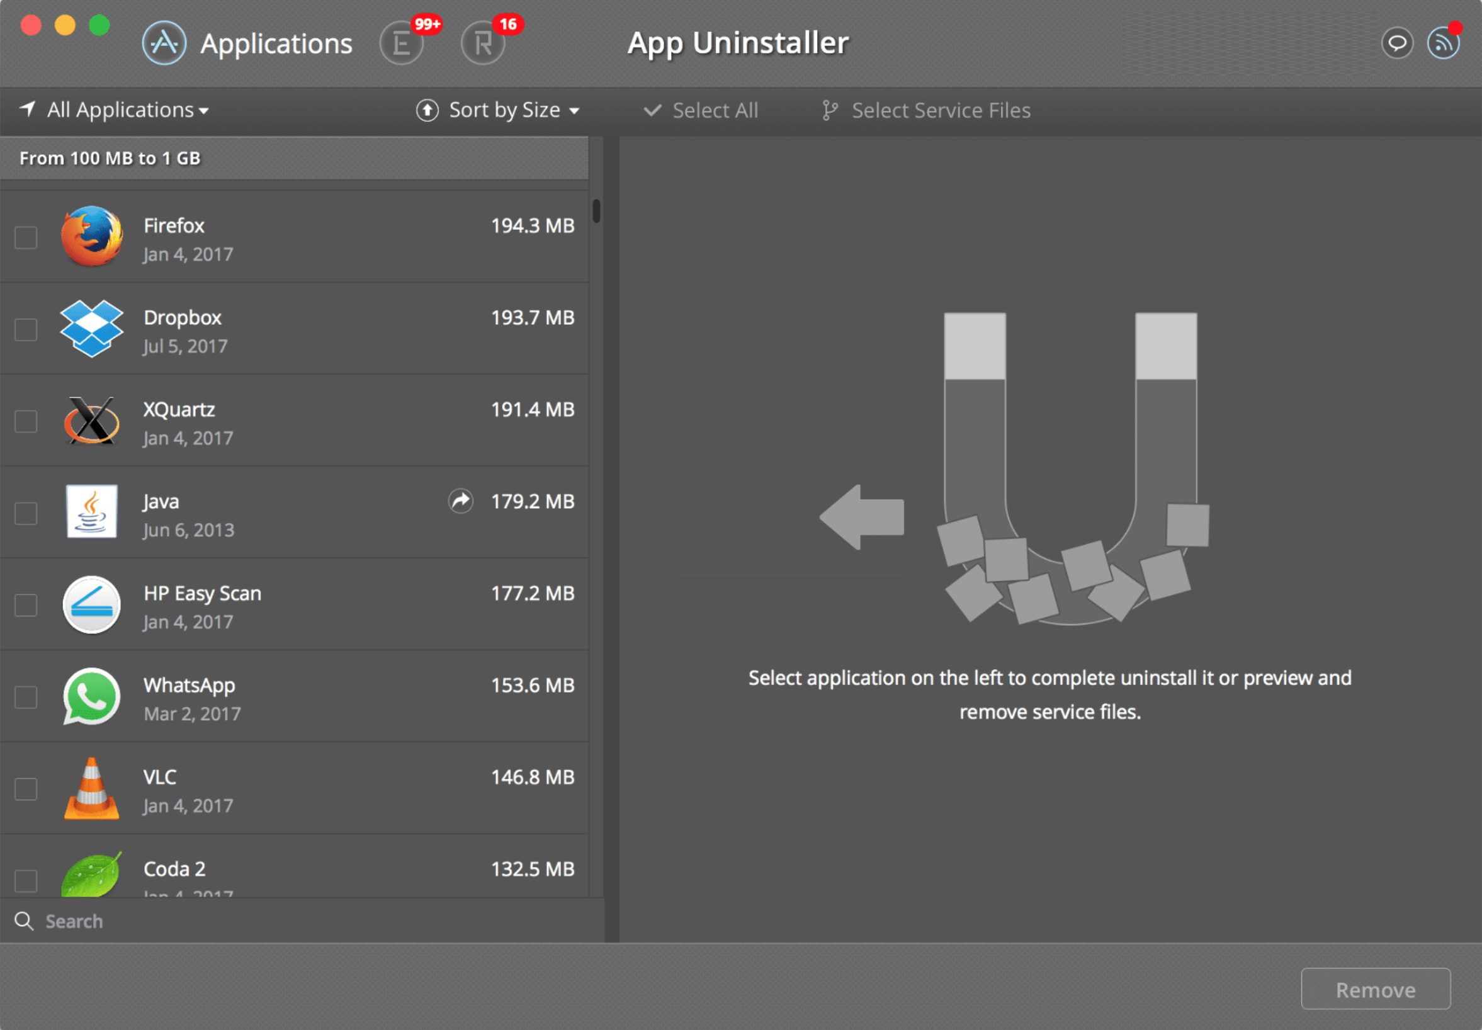Click the '179.2 MB' size value
This screenshot has height=1030, width=1482.
tap(532, 501)
